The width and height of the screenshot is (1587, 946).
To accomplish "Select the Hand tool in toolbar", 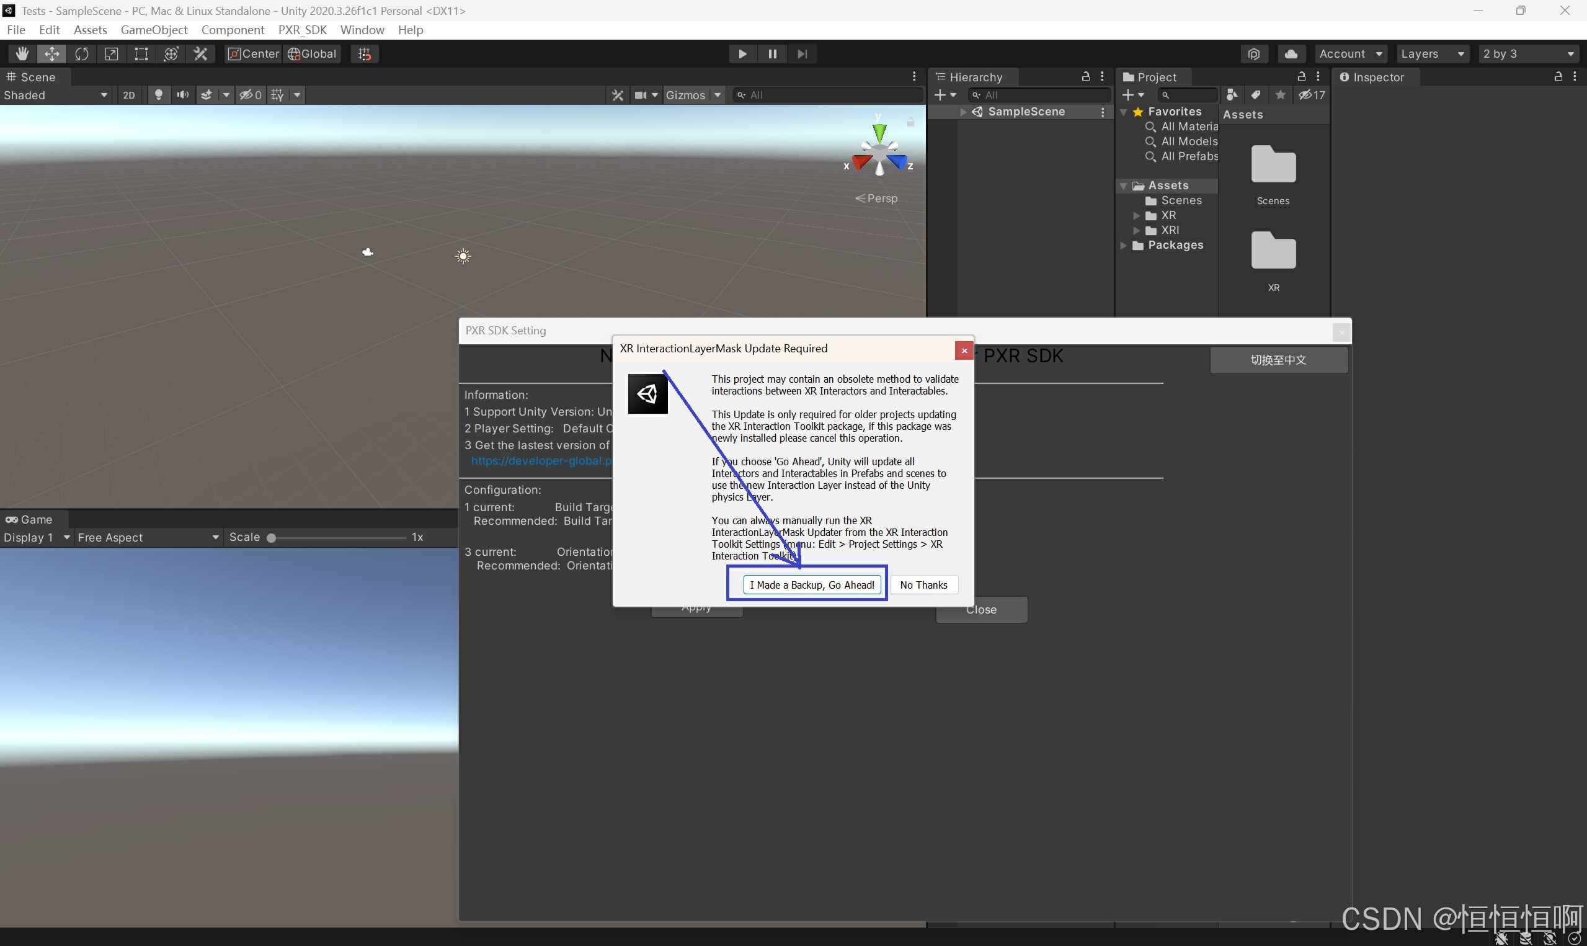I will 22,53.
